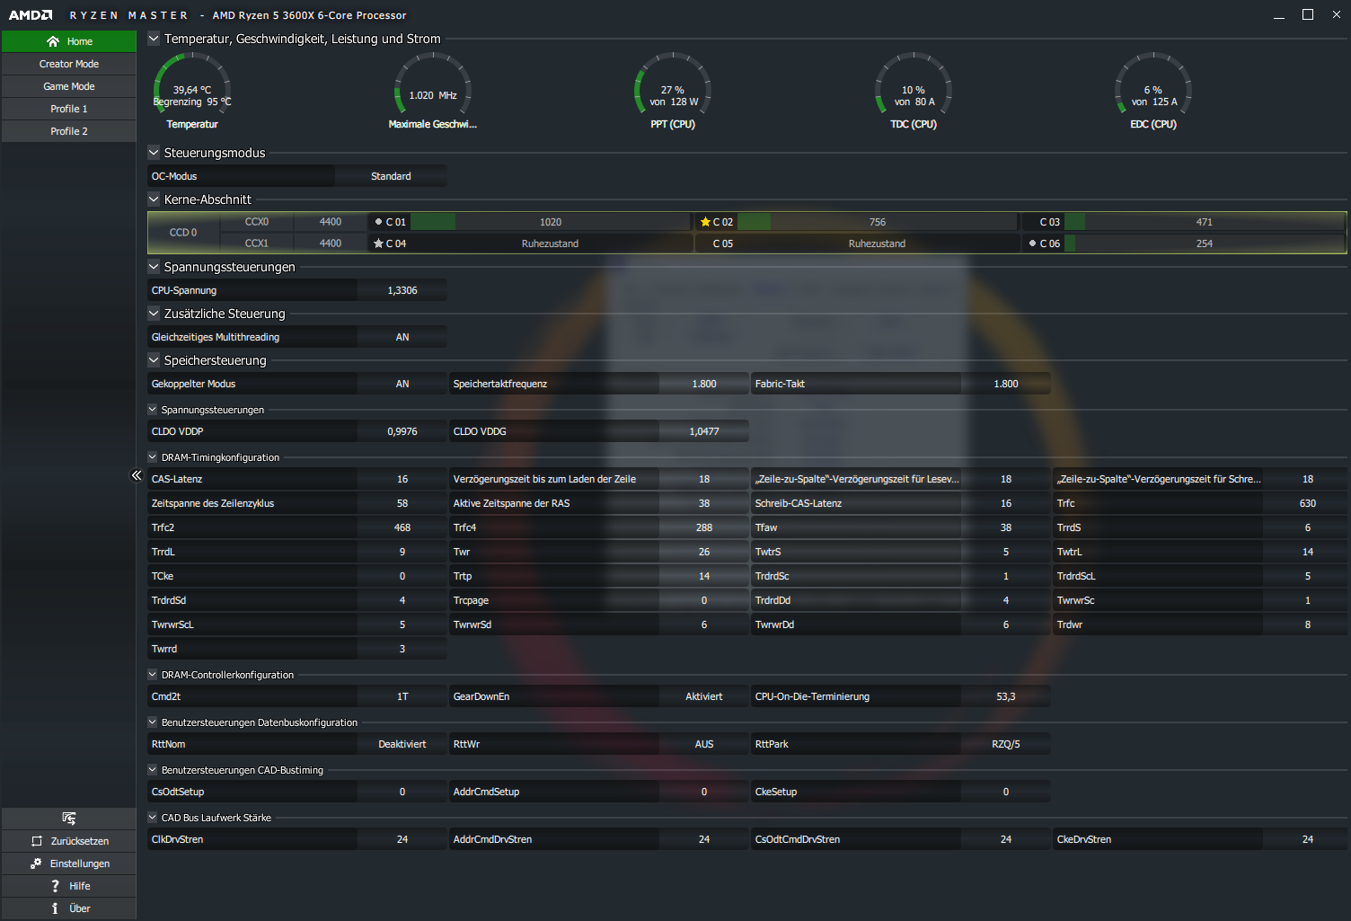Open Hilfe
This screenshot has height=921, width=1351.
69,886
